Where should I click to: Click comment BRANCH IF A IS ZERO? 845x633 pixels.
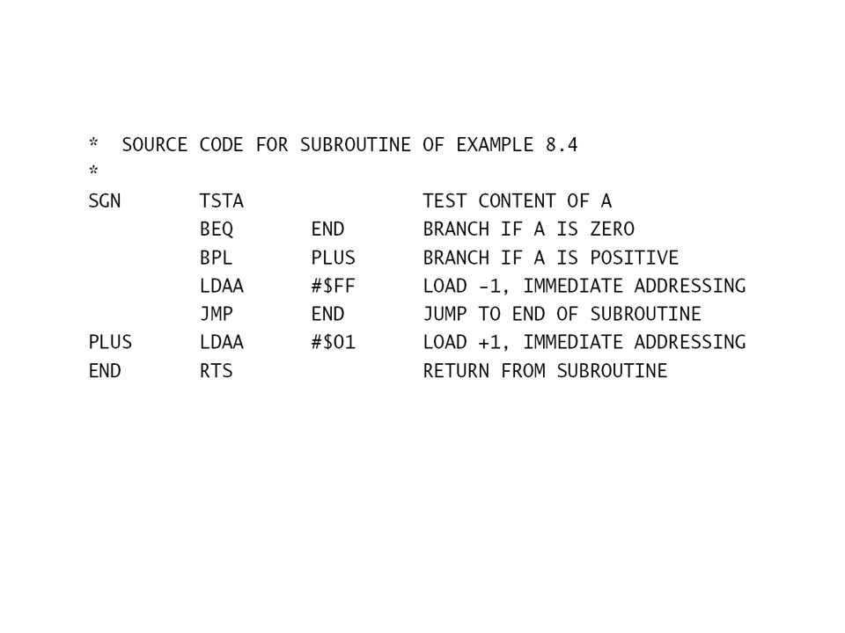(x=529, y=229)
